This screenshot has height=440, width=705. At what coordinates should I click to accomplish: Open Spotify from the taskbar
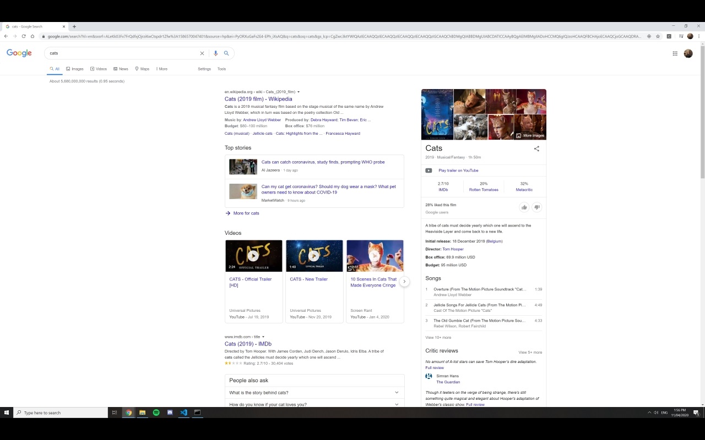click(156, 413)
